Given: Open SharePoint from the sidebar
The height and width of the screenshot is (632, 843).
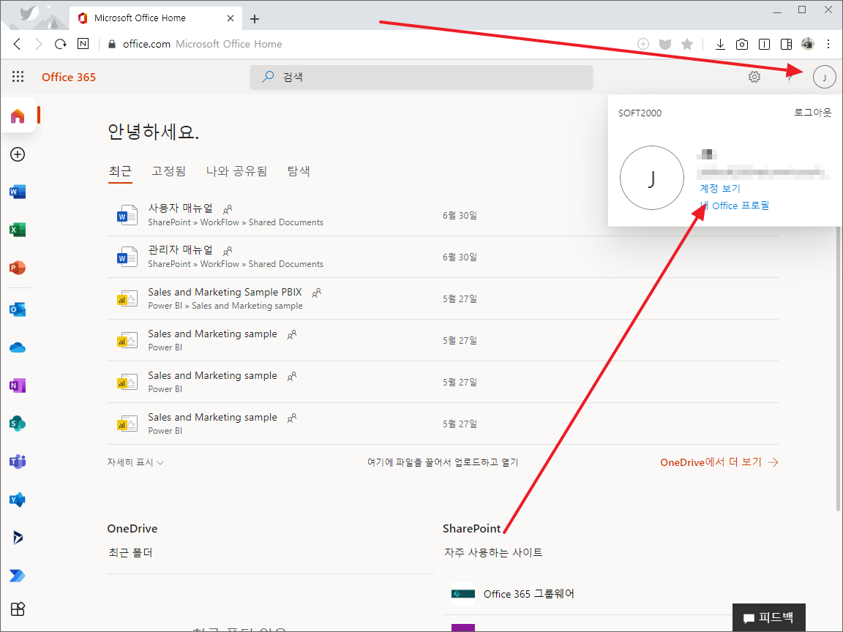Looking at the screenshot, I should 18,424.
